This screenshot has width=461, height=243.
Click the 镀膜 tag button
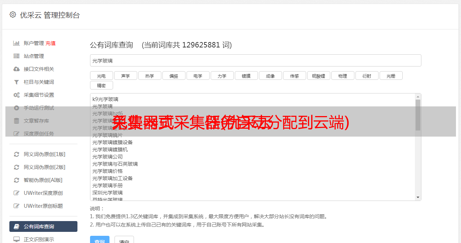pos(246,76)
